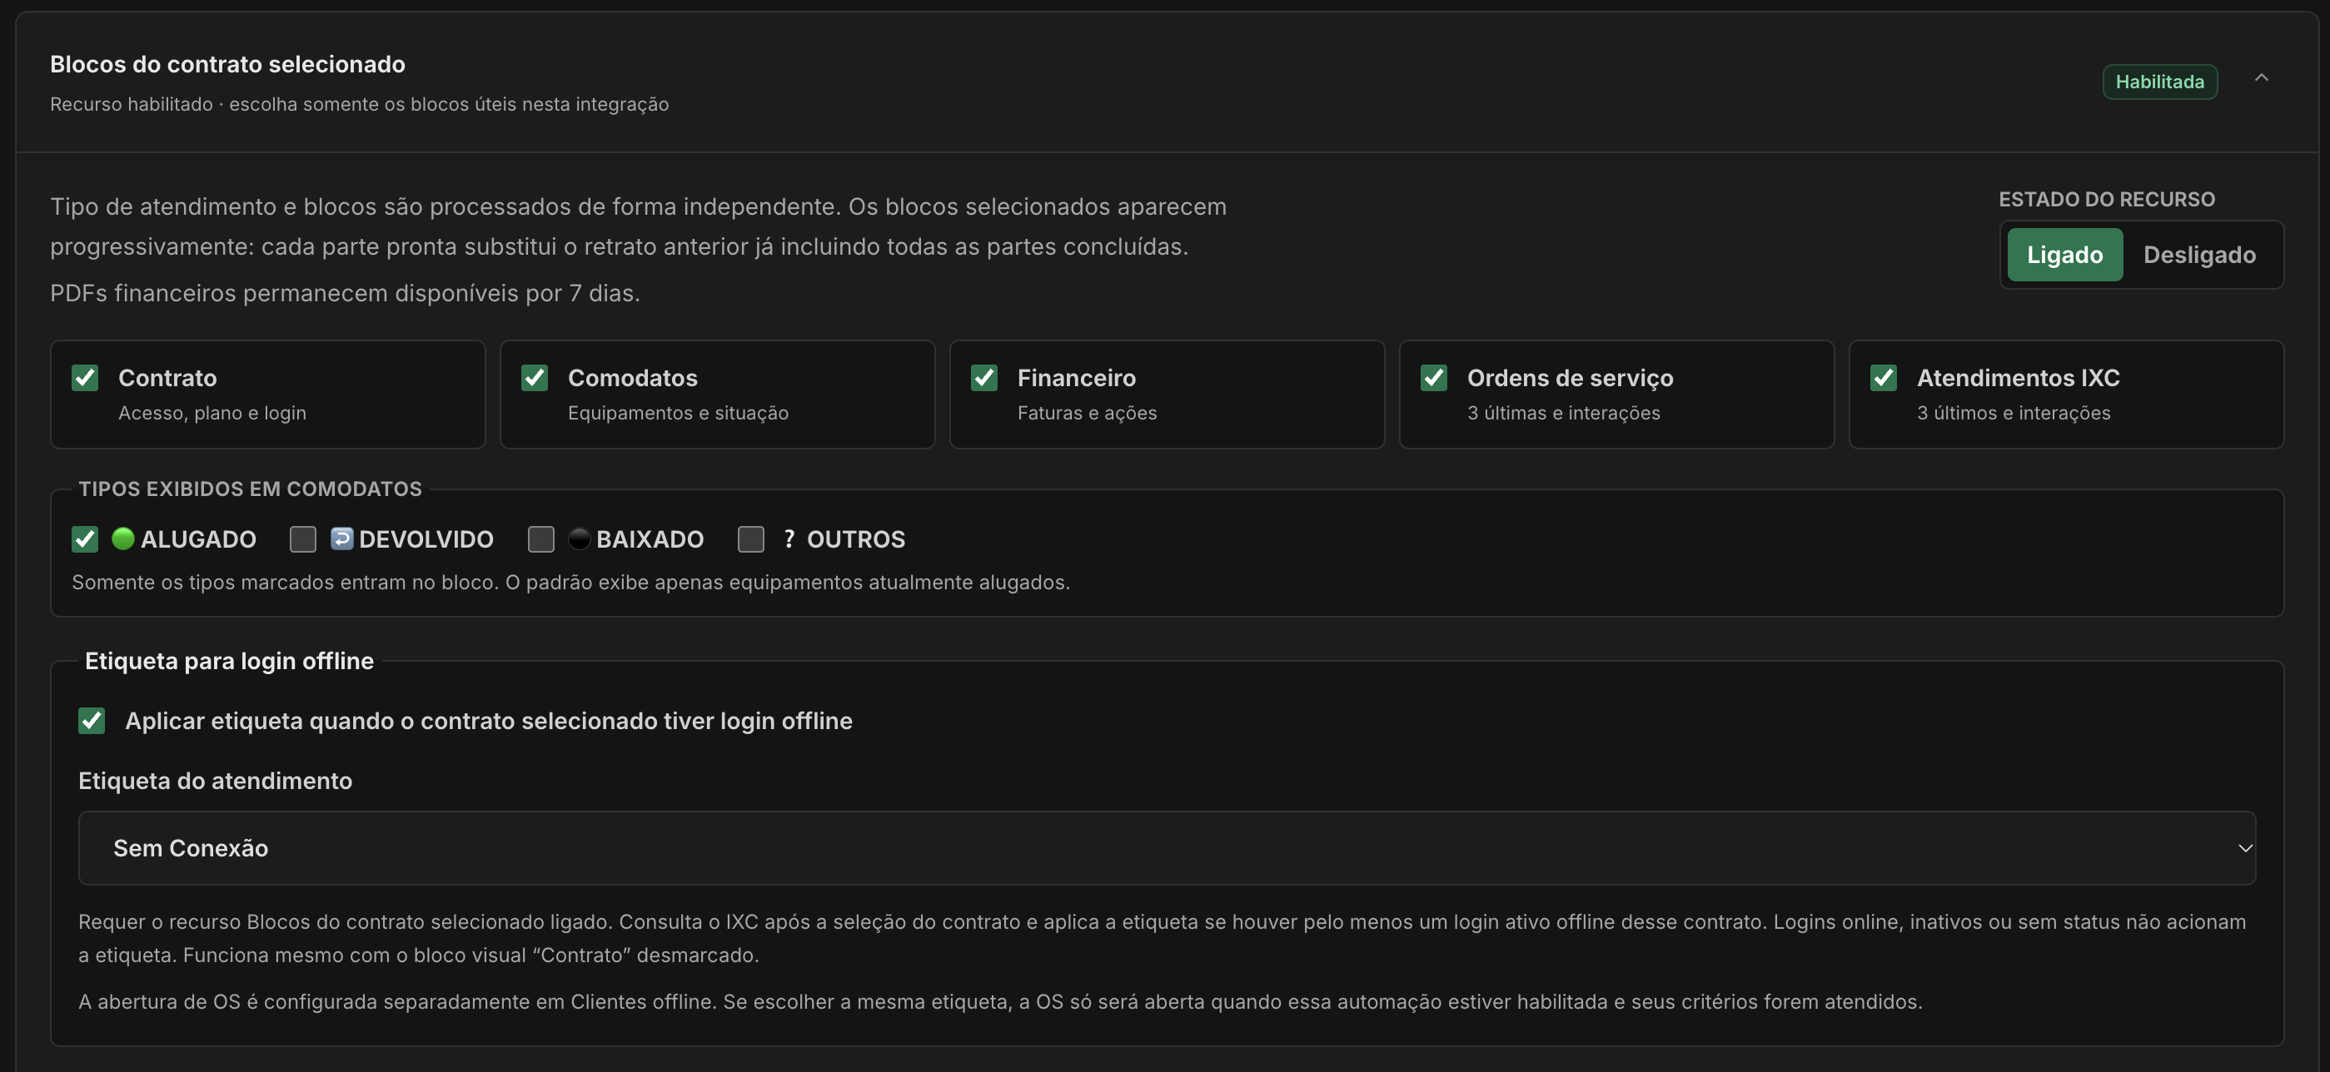Click the text '3 últimos e interações'

pos(2014,413)
